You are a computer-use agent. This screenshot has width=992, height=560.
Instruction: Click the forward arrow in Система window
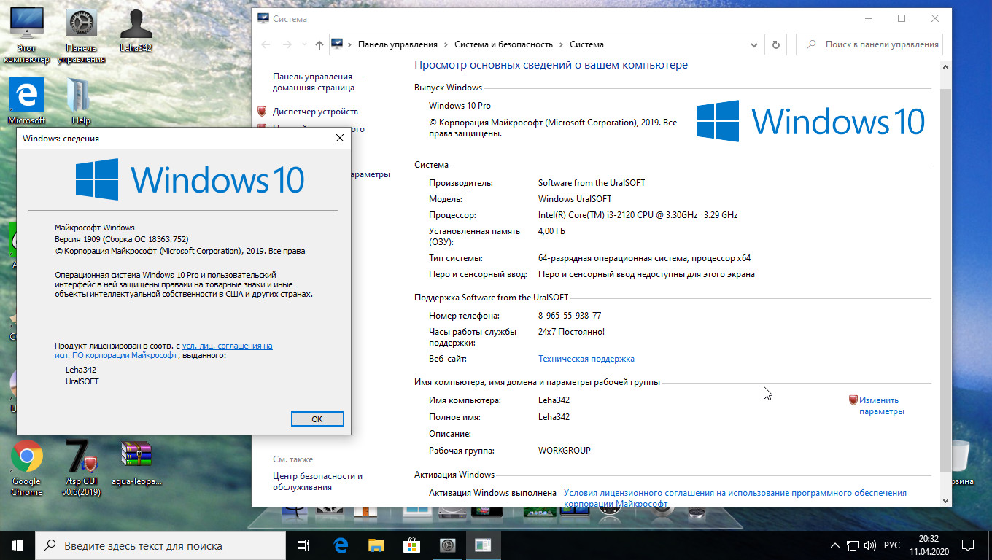coord(289,44)
